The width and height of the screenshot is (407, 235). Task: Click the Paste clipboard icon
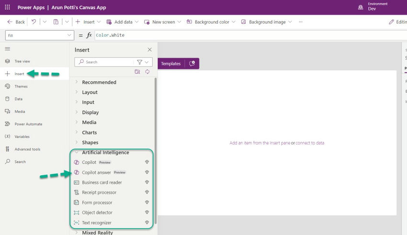[56, 22]
